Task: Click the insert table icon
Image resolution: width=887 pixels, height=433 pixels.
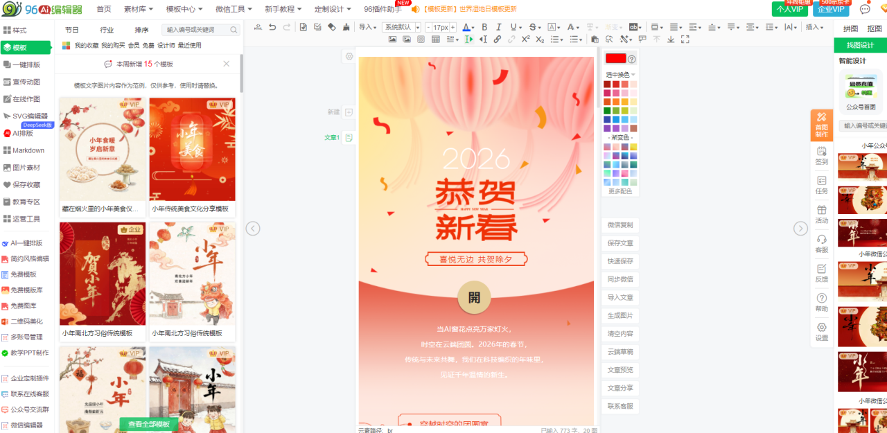Action: (x=436, y=39)
